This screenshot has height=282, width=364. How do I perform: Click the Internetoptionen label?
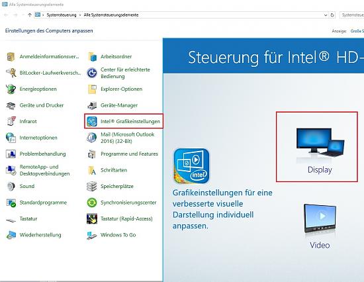coord(38,138)
